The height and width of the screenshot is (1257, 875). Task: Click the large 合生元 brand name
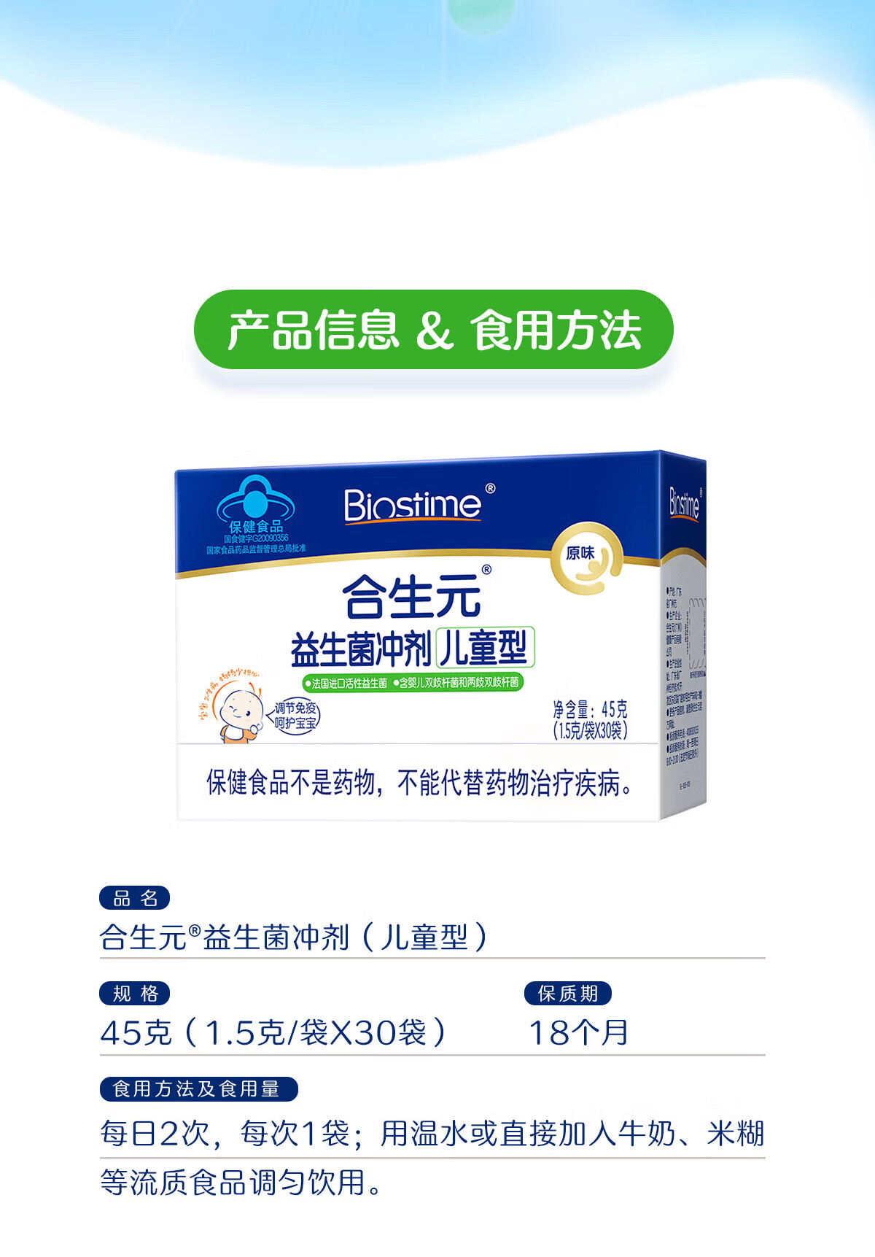[x=413, y=597]
